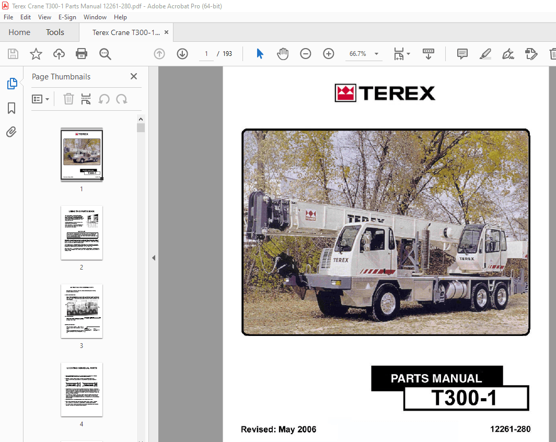556x442 pixels.
Task: Go to the Home tab
Action: pos(19,32)
